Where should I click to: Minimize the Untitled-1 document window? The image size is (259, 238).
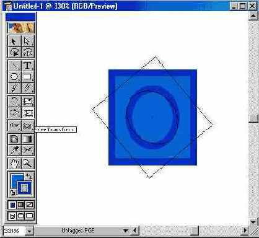click(234, 6)
